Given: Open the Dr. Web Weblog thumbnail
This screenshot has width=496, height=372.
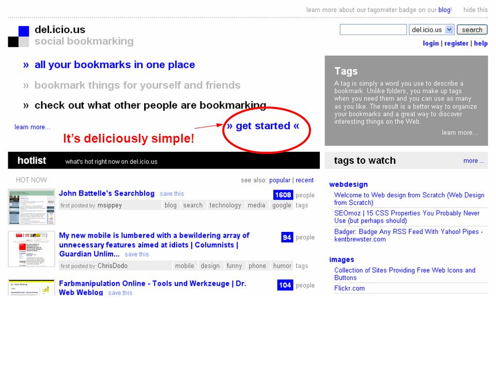Looking at the screenshot, I should tap(32, 287).
